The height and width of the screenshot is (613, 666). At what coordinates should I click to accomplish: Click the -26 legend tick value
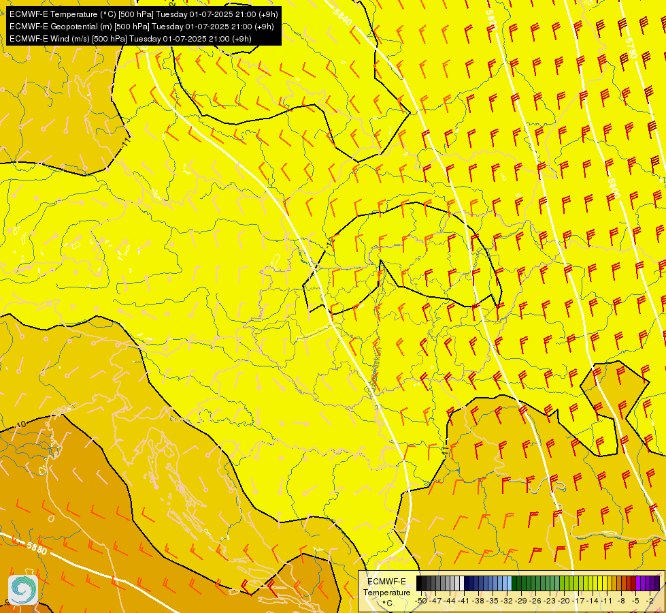point(536,601)
